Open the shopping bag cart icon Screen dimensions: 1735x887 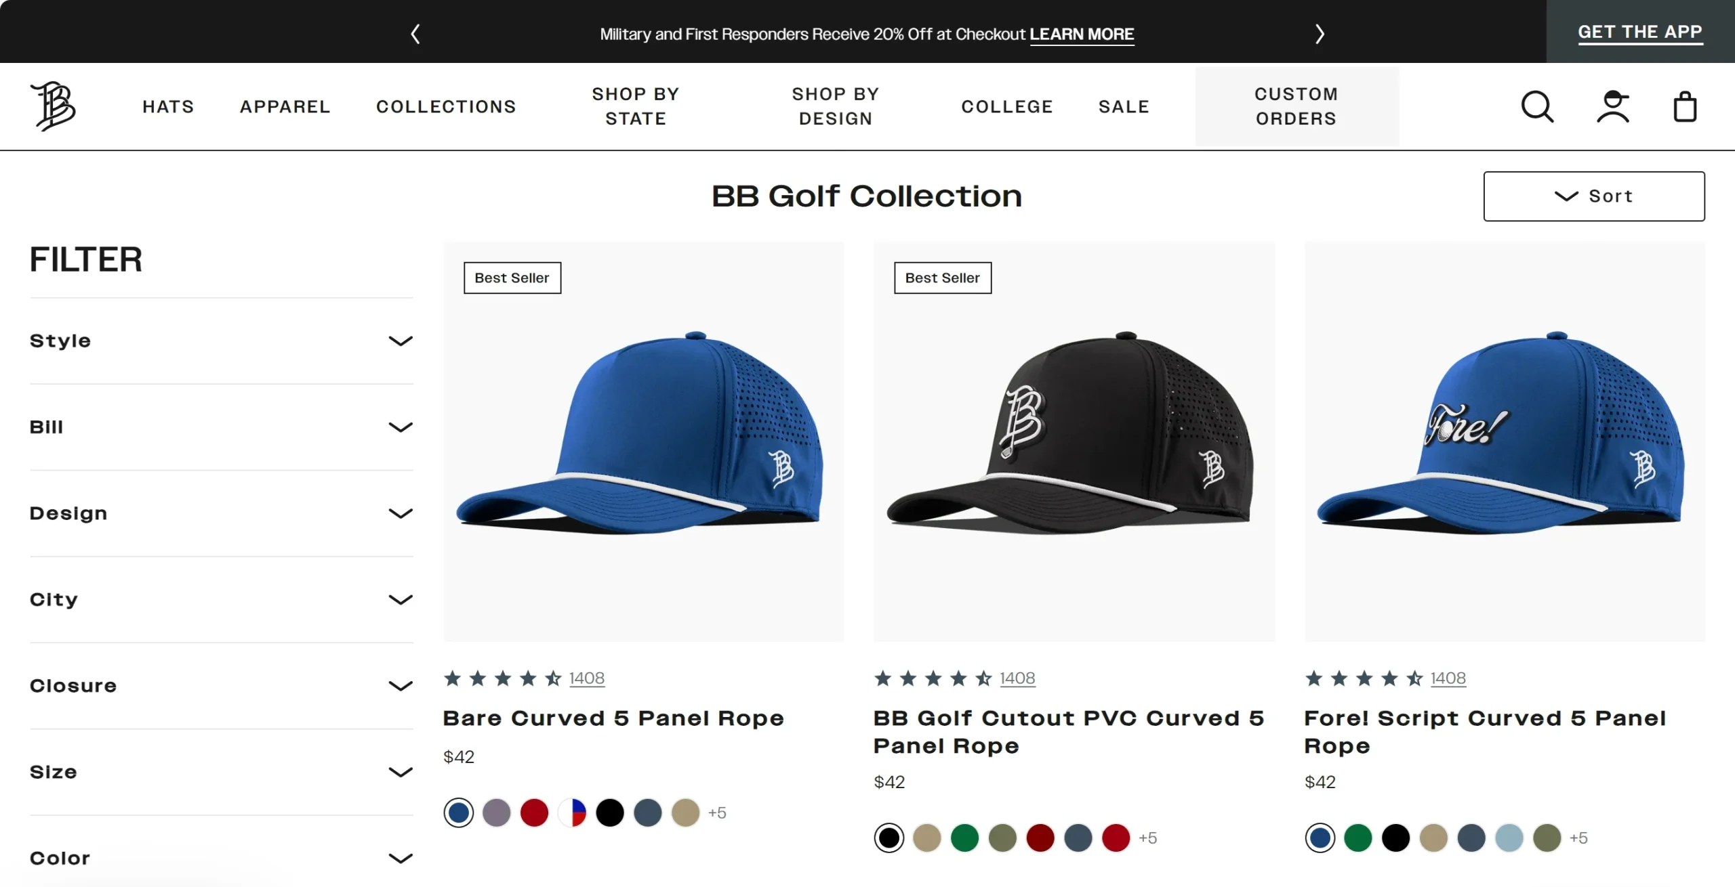[1685, 107]
